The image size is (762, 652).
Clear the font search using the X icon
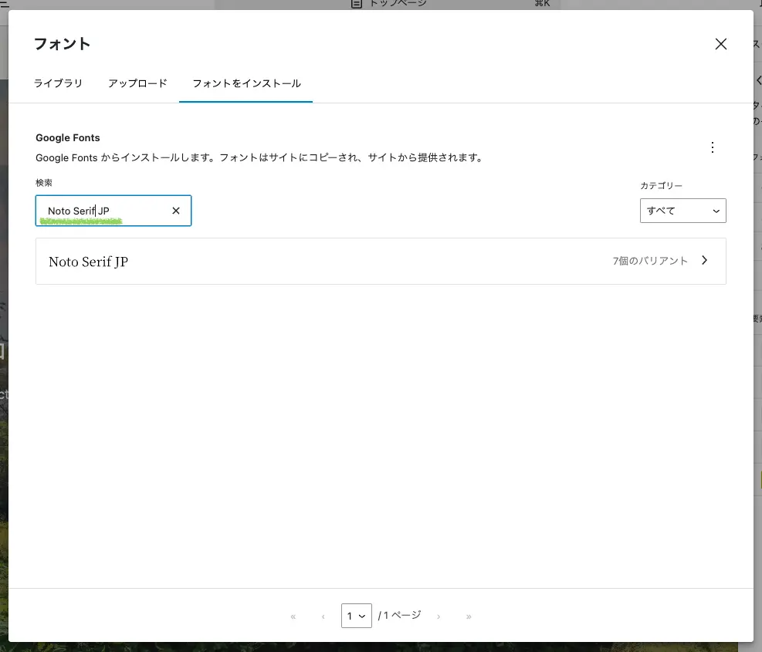176,211
